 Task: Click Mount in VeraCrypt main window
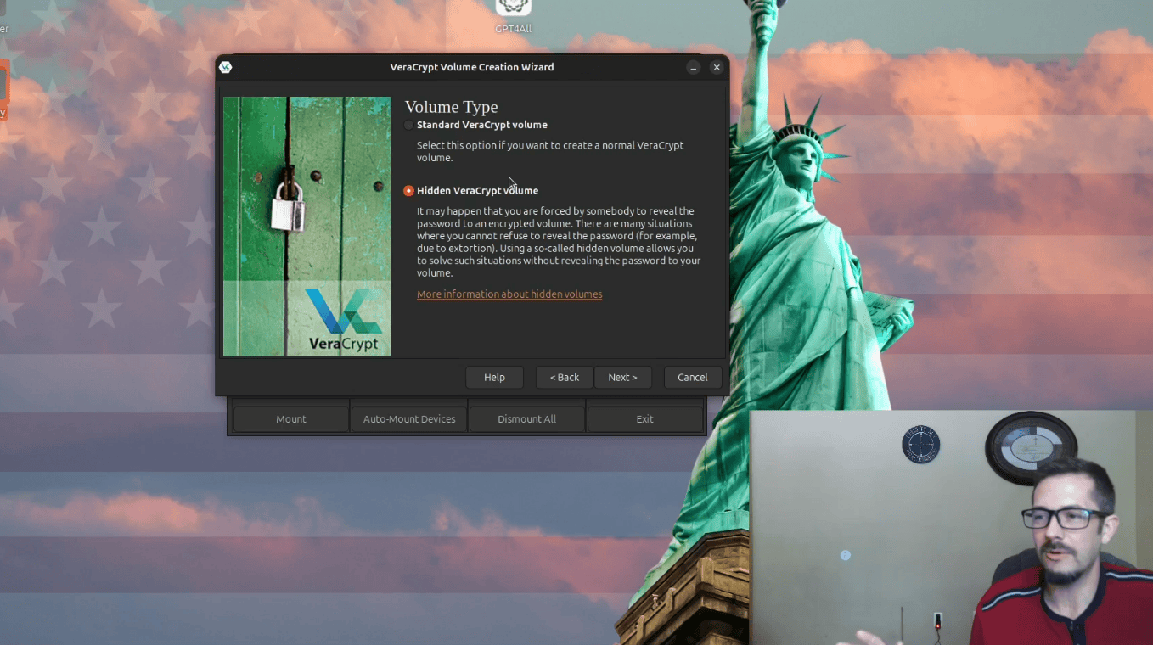click(291, 419)
